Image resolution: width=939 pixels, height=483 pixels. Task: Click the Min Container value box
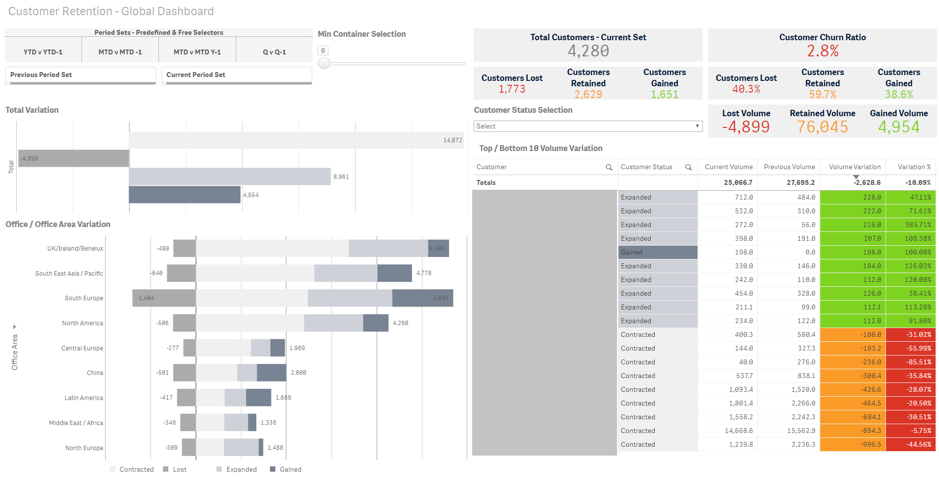click(x=323, y=51)
